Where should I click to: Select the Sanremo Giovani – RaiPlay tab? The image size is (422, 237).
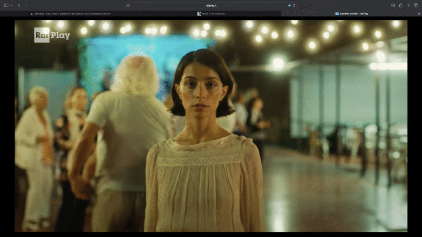[354, 14]
